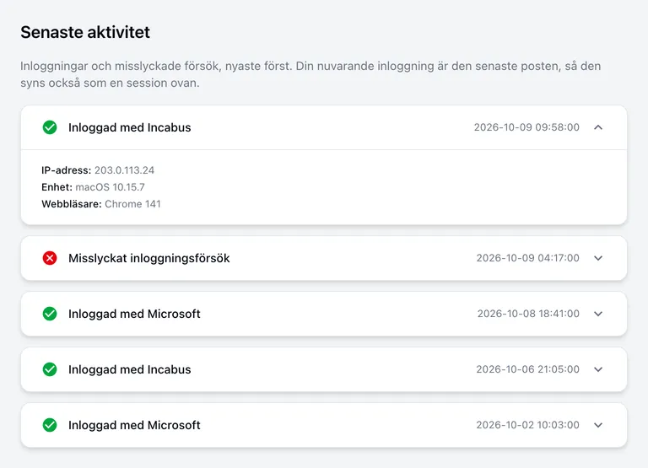The width and height of the screenshot is (648, 468).
Task: Click the 'Inloggad med Microsoft' label dated 2026-10-08
Action: coord(134,314)
